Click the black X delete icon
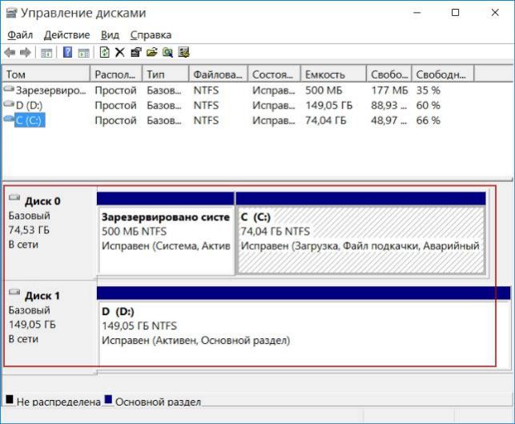Screen dimensions: 515x424 pyautogui.click(x=120, y=52)
